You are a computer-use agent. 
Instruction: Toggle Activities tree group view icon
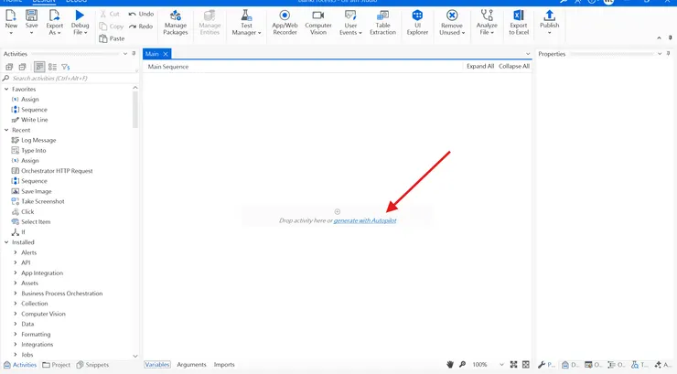[x=39, y=67]
